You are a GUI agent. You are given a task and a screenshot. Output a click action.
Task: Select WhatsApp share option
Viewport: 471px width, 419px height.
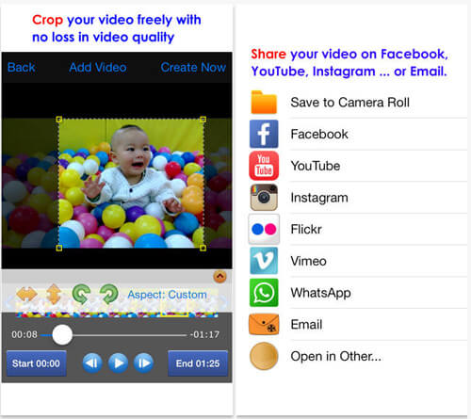pos(358,293)
